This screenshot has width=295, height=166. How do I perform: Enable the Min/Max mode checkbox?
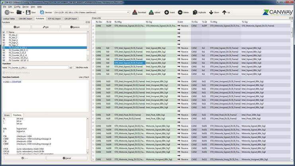pyautogui.click(x=75, y=68)
